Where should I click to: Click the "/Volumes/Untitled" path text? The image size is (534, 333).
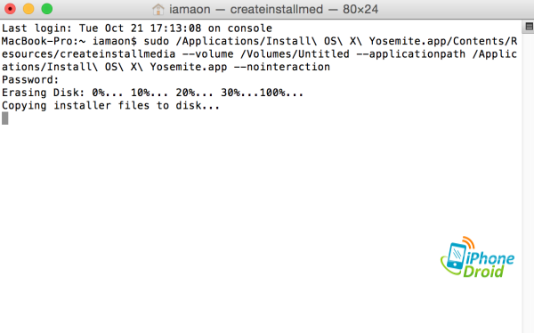tap(295, 53)
